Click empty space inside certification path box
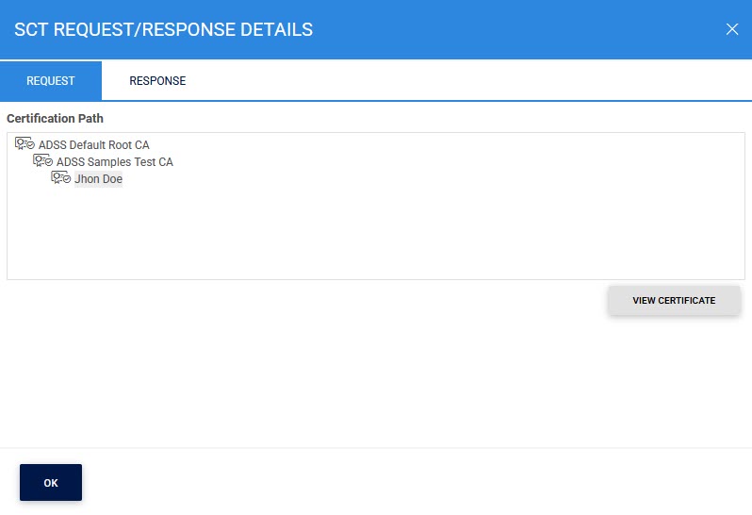Image resolution: width=752 pixels, height=515 pixels. 377,236
